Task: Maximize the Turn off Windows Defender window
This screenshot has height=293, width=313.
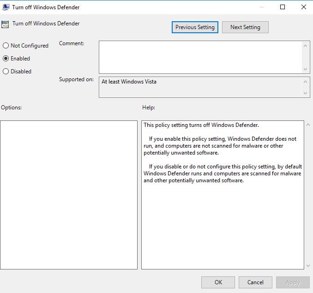Action: [283, 7]
